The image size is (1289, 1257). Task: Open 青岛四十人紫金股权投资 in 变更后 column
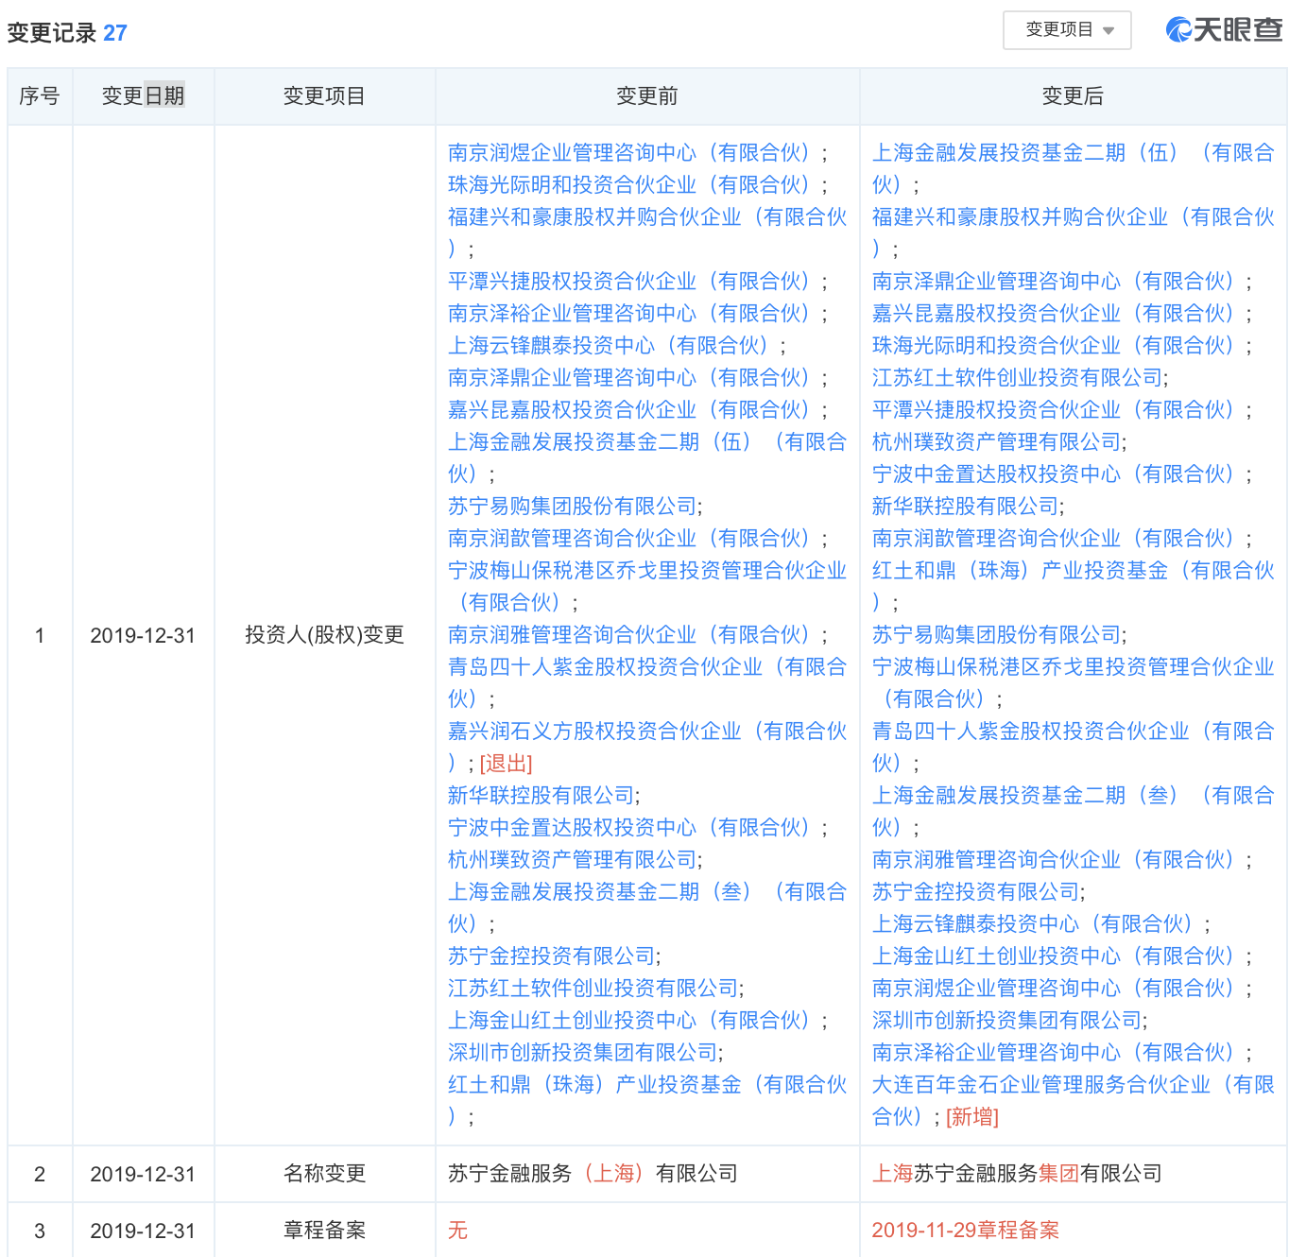point(1073,747)
